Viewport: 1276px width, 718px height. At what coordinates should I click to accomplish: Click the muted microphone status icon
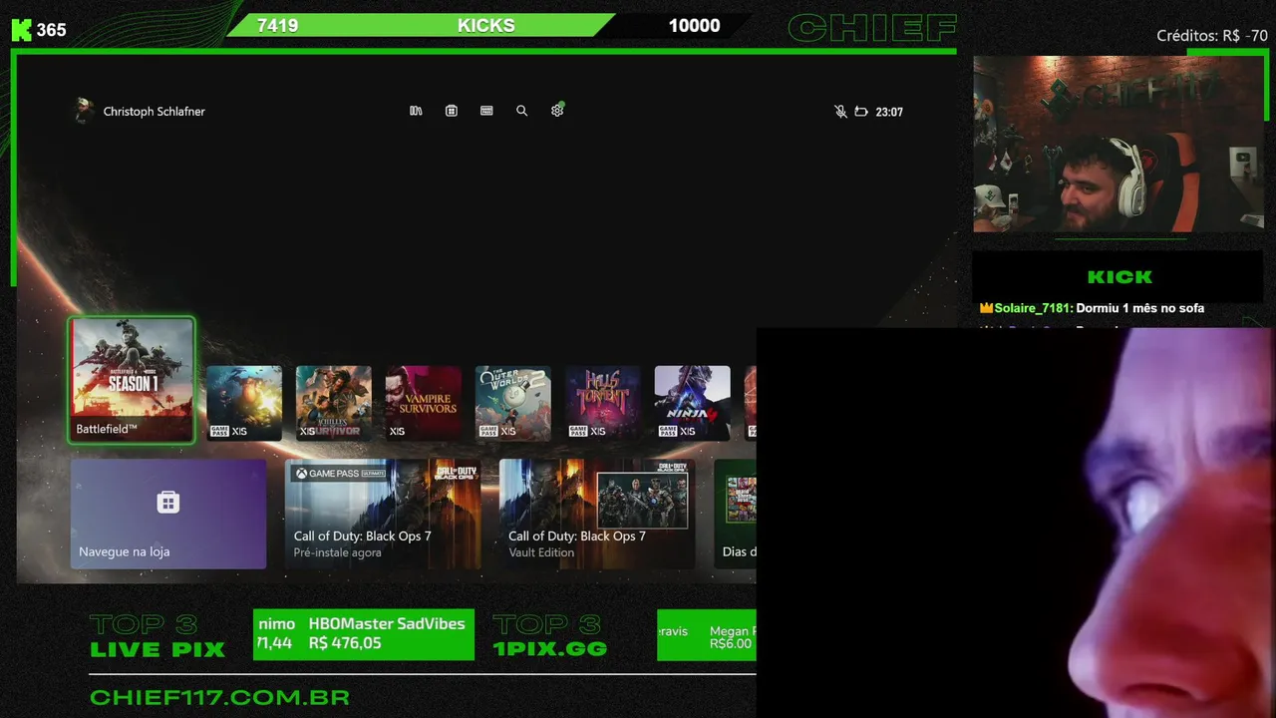pos(840,112)
